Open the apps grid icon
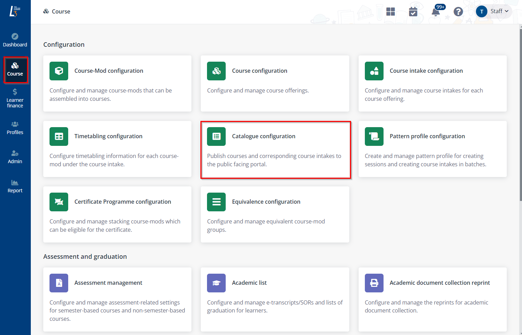 click(x=390, y=12)
